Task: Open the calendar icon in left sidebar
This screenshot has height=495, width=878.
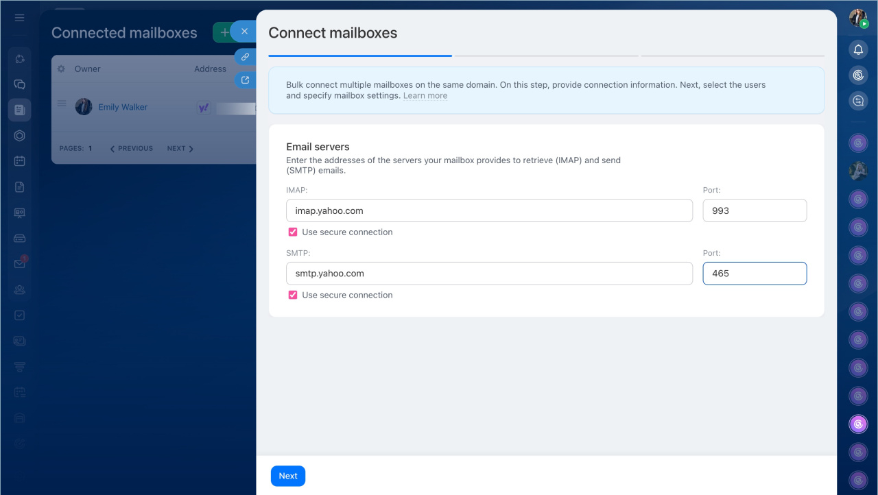Action: tap(19, 161)
